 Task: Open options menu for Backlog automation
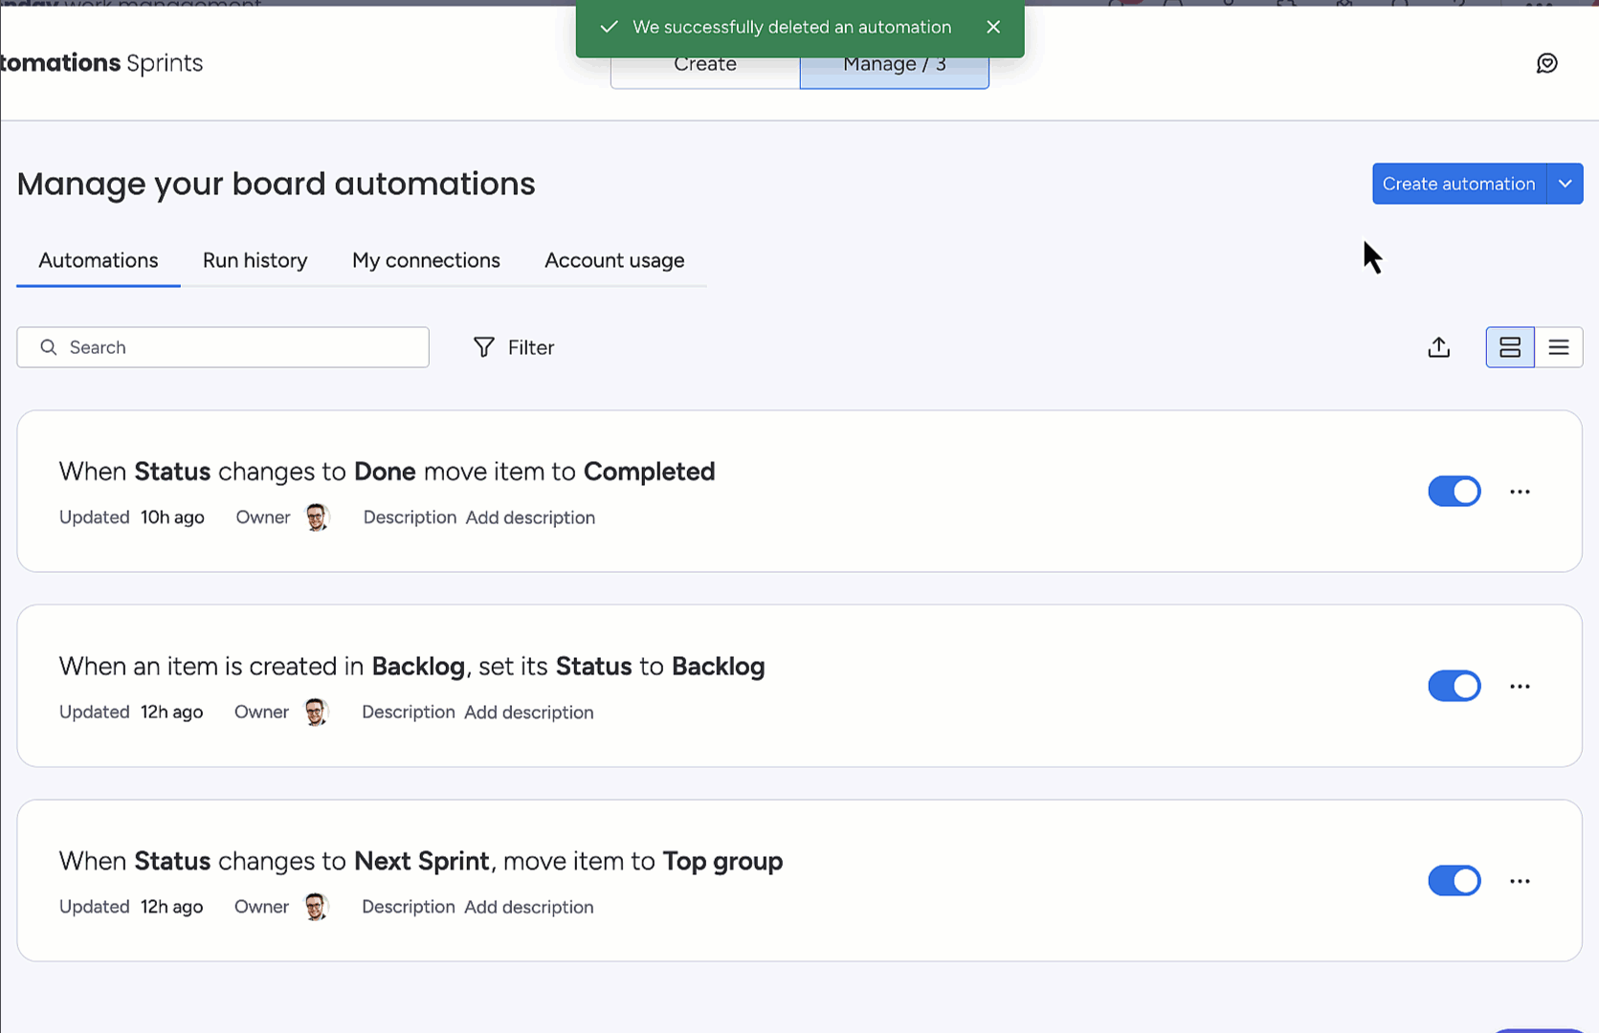click(1520, 687)
